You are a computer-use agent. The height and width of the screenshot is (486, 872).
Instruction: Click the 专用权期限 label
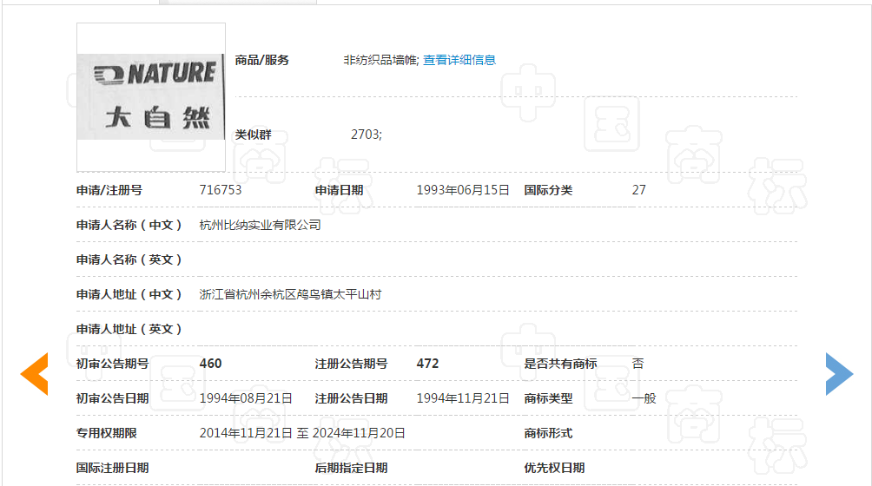tap(106, 433)
